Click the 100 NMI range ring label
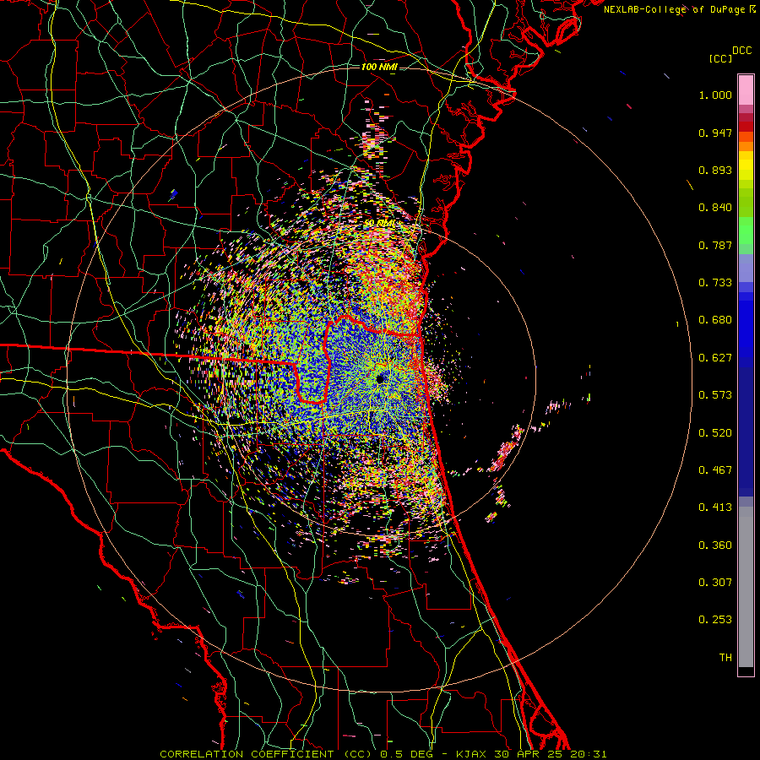The width and height of the screenshot is (760, 760). pyautogui.click(x=379, y=67)
